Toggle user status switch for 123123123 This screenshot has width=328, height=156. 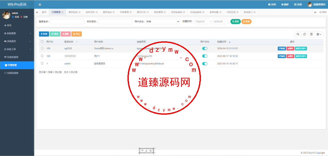(x=205, y=56)
